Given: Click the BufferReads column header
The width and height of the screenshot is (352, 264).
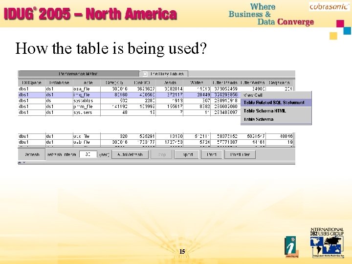Looking at the screenshot, I should [x=225, y=83].
